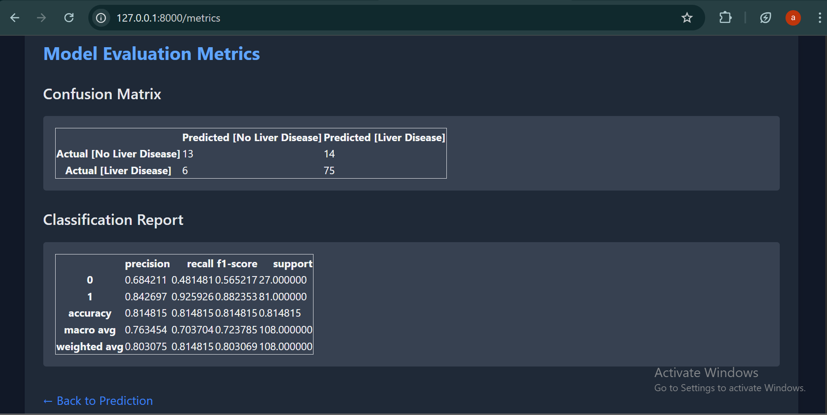Select the weighted avg row label

pos(90,346)
